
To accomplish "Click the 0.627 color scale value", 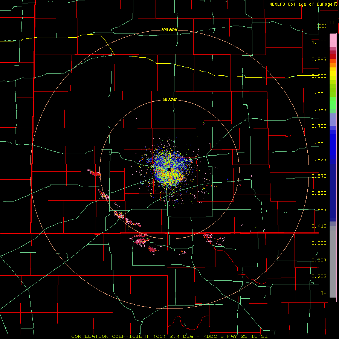I will [x=319, y=160].
